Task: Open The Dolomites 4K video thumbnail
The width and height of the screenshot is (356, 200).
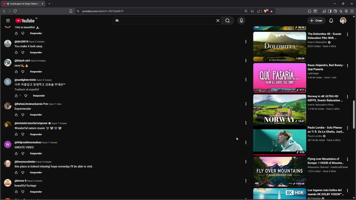Action: pyautogui.click(x=280, y=47)
